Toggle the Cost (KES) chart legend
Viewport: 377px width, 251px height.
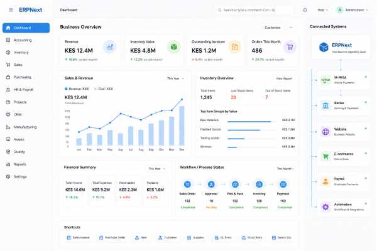tap(104, 89)
